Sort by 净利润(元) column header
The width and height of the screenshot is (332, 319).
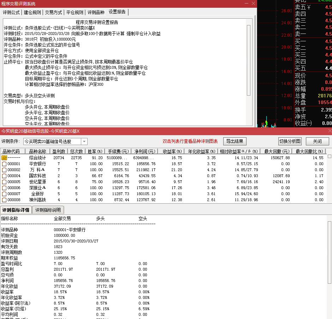coord(144,151)
